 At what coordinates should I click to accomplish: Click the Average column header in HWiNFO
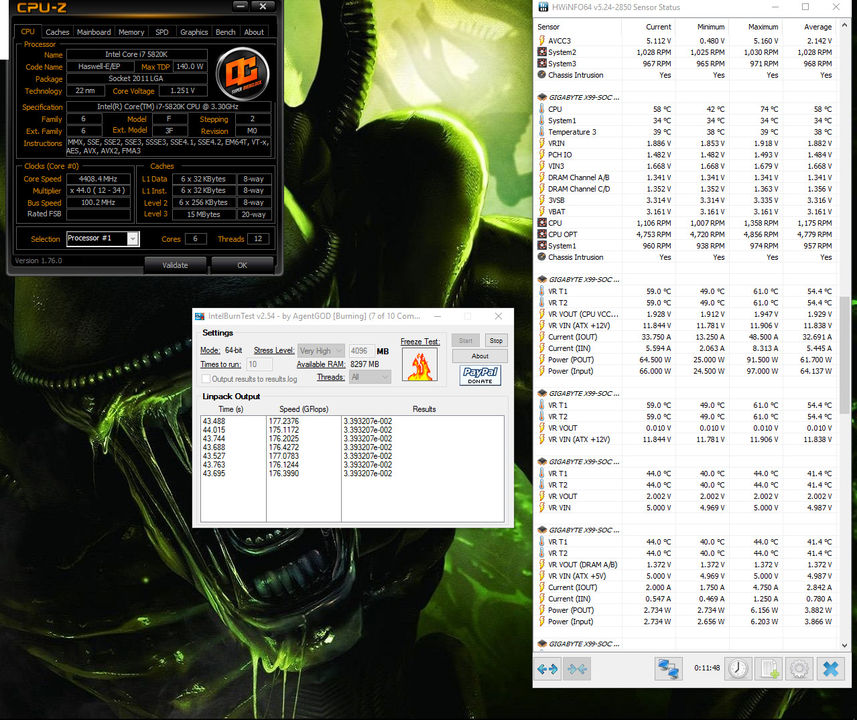[809, 27]
